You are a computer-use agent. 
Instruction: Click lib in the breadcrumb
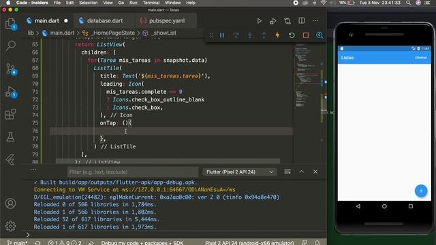(31, 33)
